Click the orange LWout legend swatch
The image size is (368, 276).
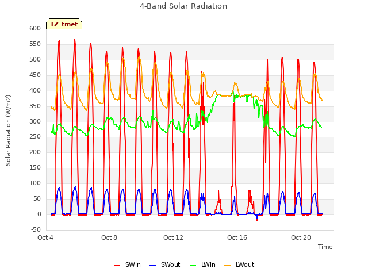point(228,266)
